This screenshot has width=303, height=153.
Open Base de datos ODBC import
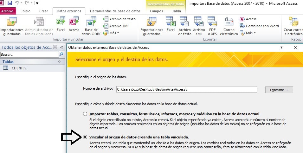pos(91,26)
